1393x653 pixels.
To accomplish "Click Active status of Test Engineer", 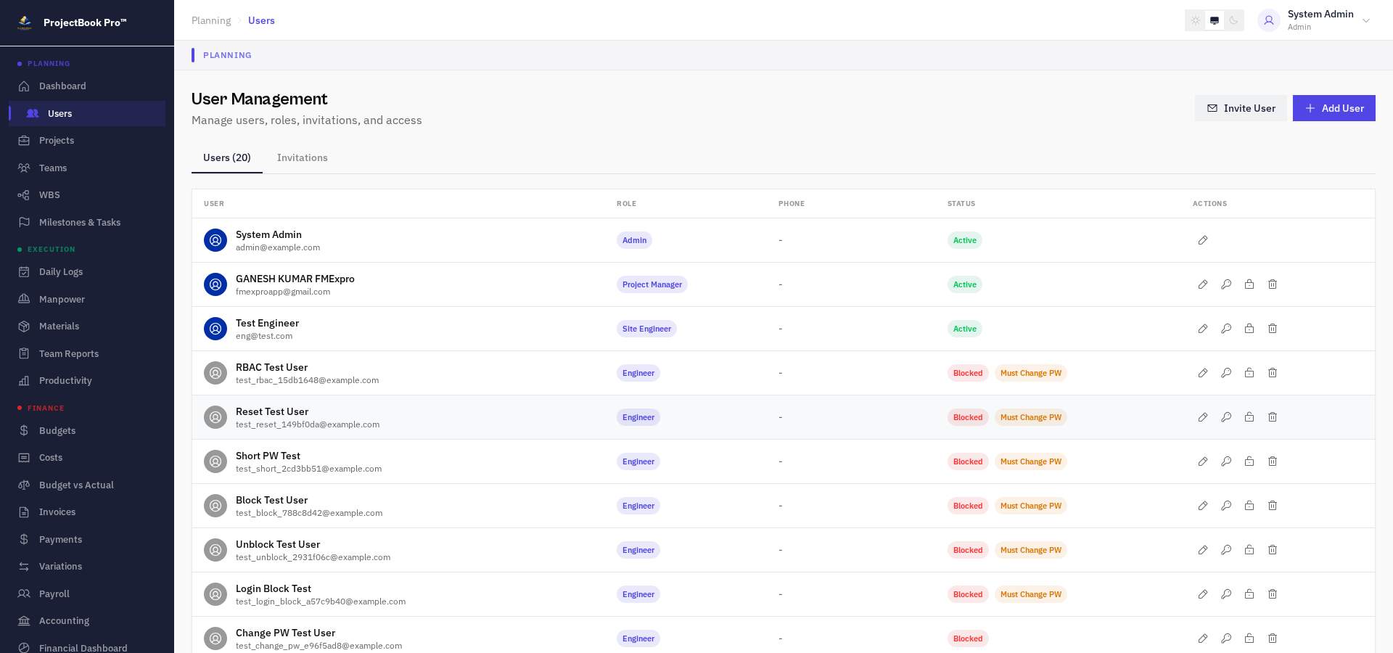I will (965, 329).
